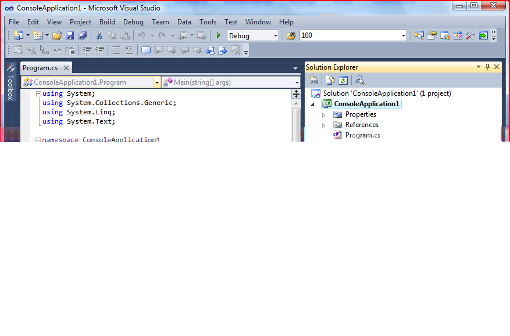Click the Copy icon in the toolbar
Image resolution: width=510 pixels, height=336 pixels.
click(x=112, y=35)
